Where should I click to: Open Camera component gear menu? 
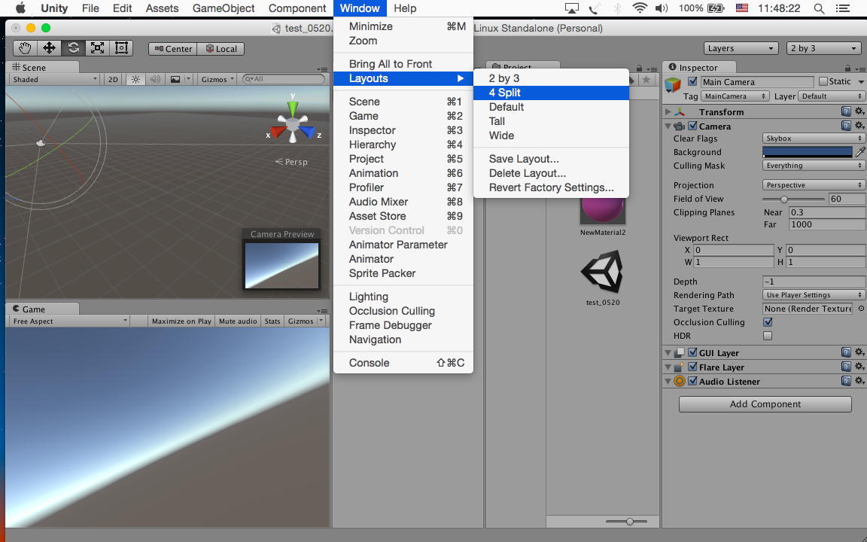pyautogui.click(x=859, y=126)
